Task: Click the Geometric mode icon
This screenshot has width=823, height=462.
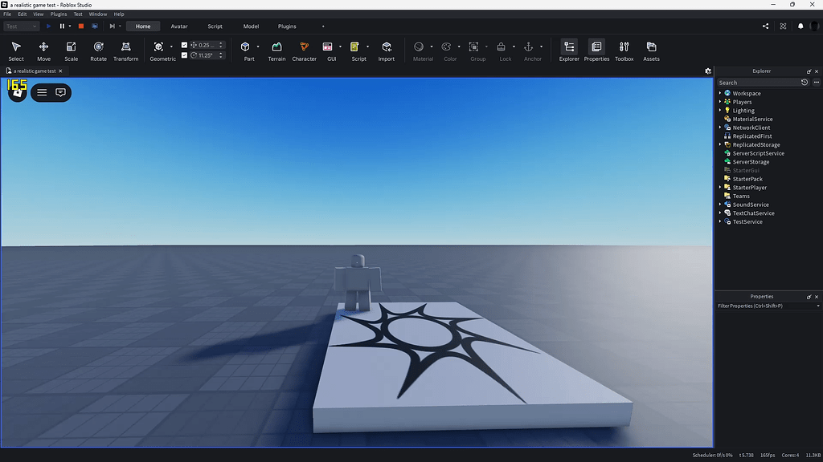Action: (158, 47)
